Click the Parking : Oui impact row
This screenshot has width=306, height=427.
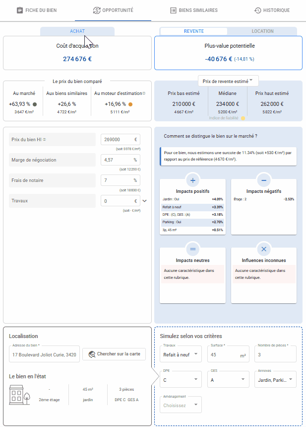point(193,222)
